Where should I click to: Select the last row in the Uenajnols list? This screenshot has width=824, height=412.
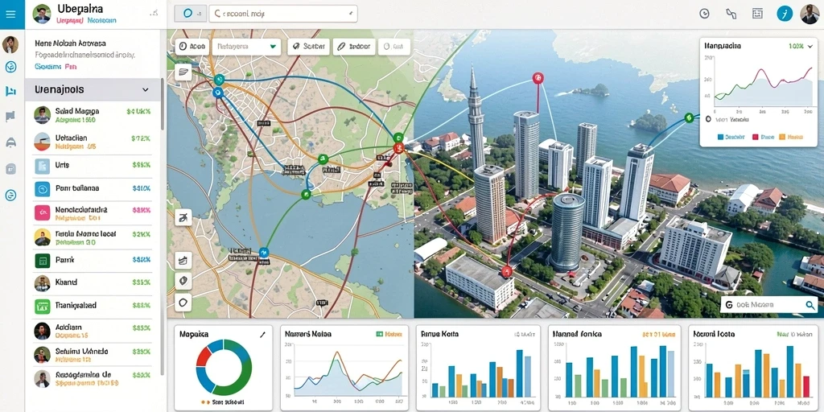pyautogui.click(x=93, y=379)
